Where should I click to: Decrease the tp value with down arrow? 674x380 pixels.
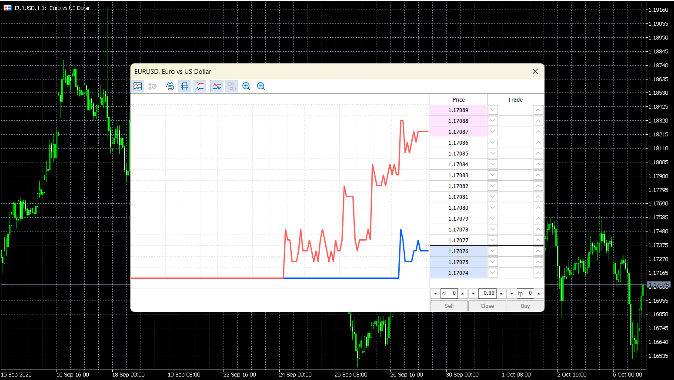click(x=511, y=294)
